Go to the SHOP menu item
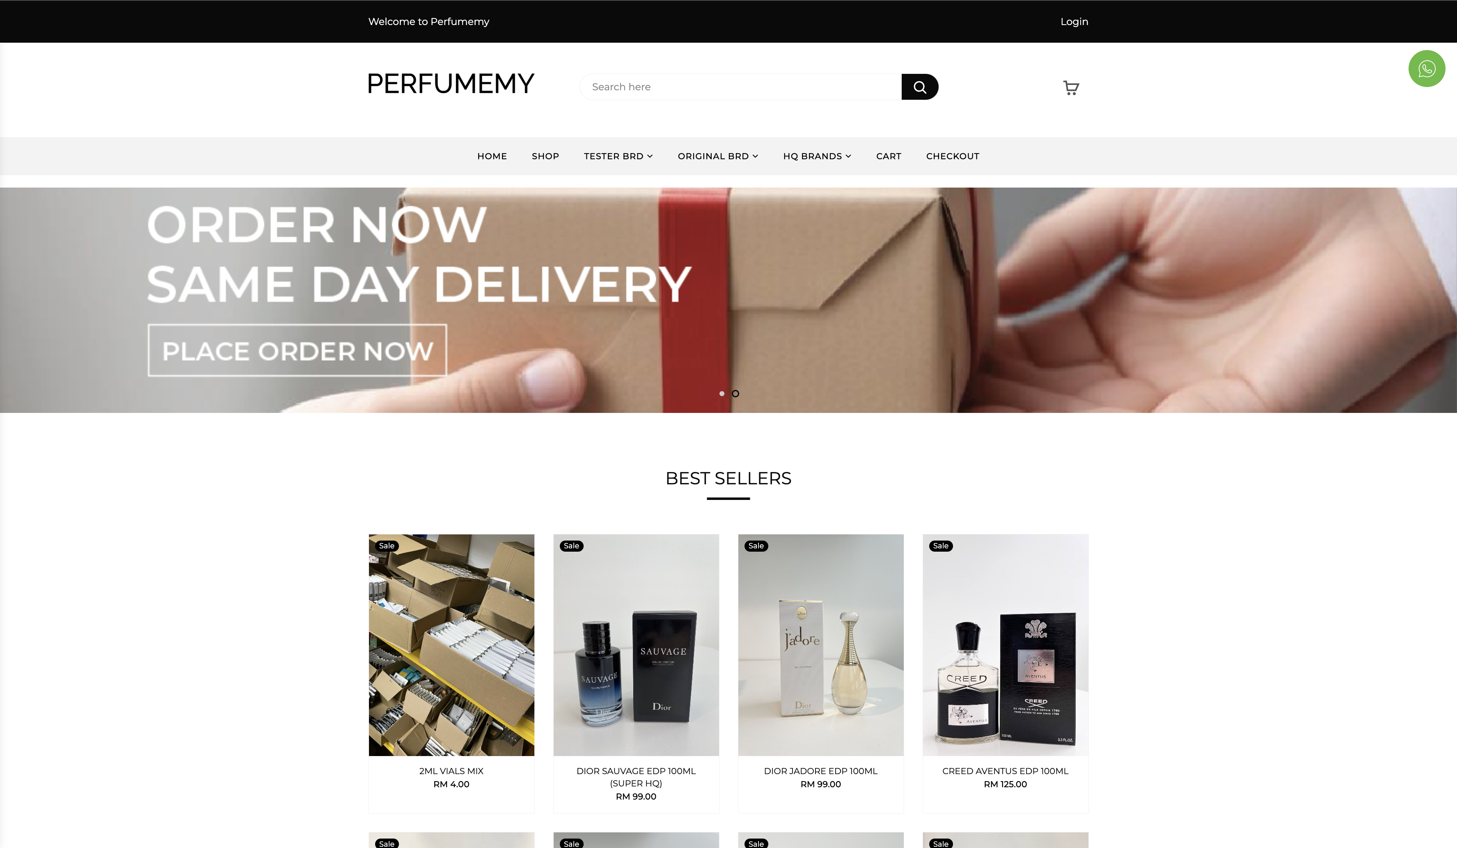Viewport: 1457px width, 848px height. point(545,156)
